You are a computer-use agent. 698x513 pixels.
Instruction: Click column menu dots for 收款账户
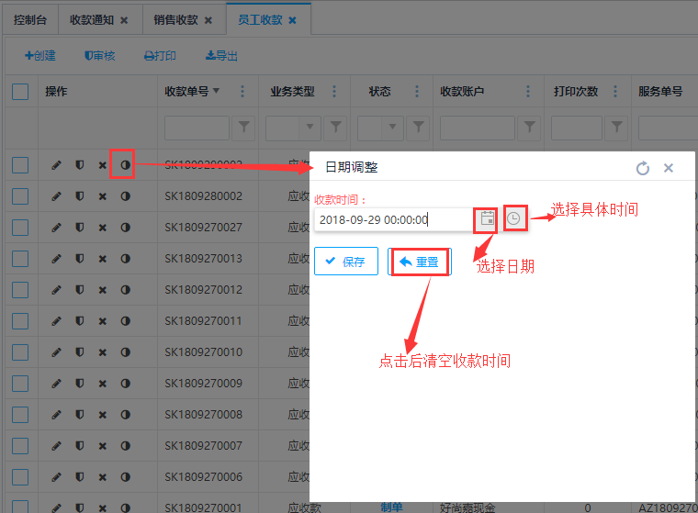[529, 92]
